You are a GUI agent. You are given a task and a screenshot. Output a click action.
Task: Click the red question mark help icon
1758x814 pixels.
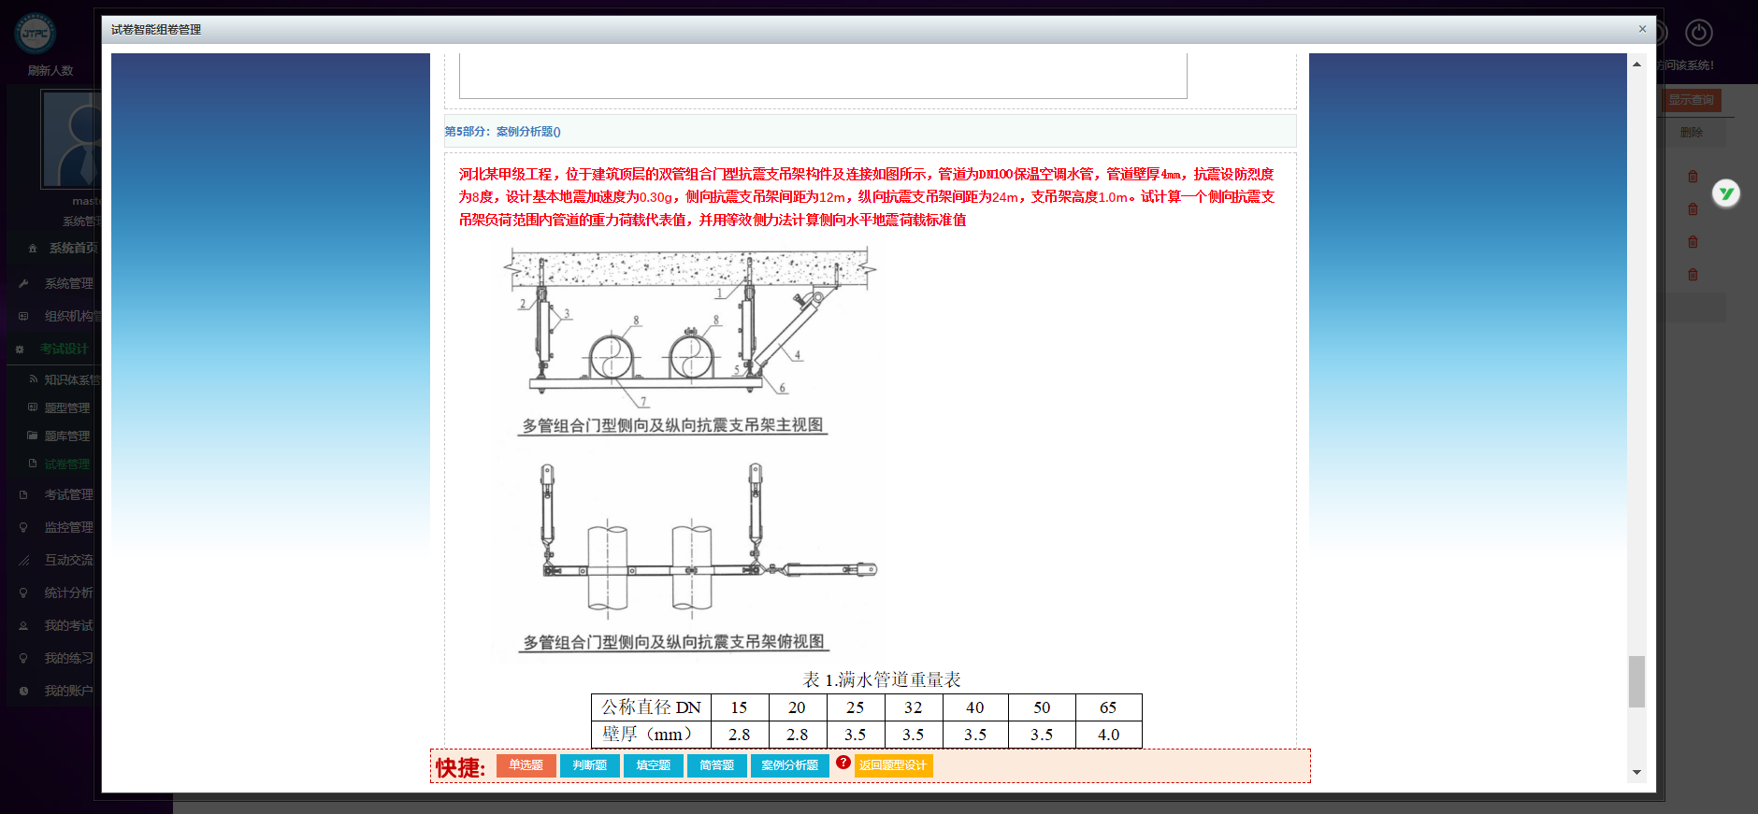pyautogui.click(x=843, y=763)
